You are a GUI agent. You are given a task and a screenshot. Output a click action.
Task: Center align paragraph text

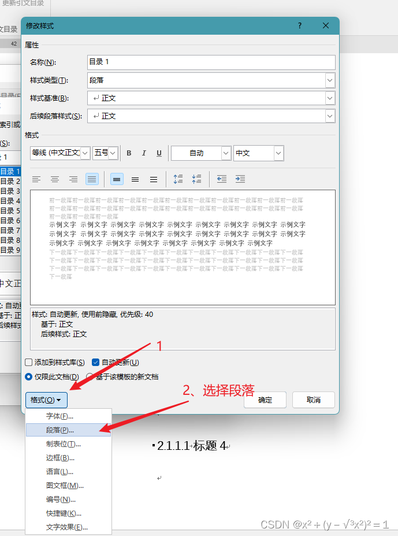(x=55, y=179)
